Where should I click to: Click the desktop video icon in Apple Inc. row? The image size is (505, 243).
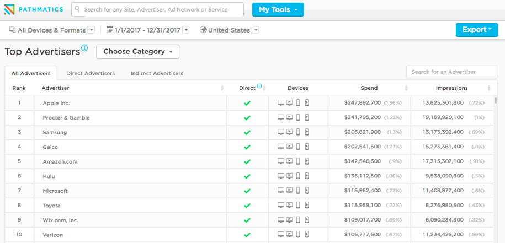pos(290,103)
